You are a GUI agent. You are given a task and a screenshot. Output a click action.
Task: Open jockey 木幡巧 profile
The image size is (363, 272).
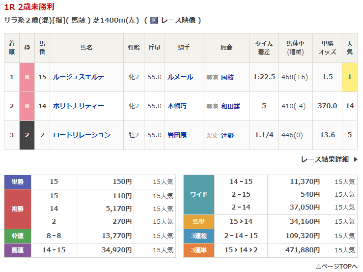point(177,106)
